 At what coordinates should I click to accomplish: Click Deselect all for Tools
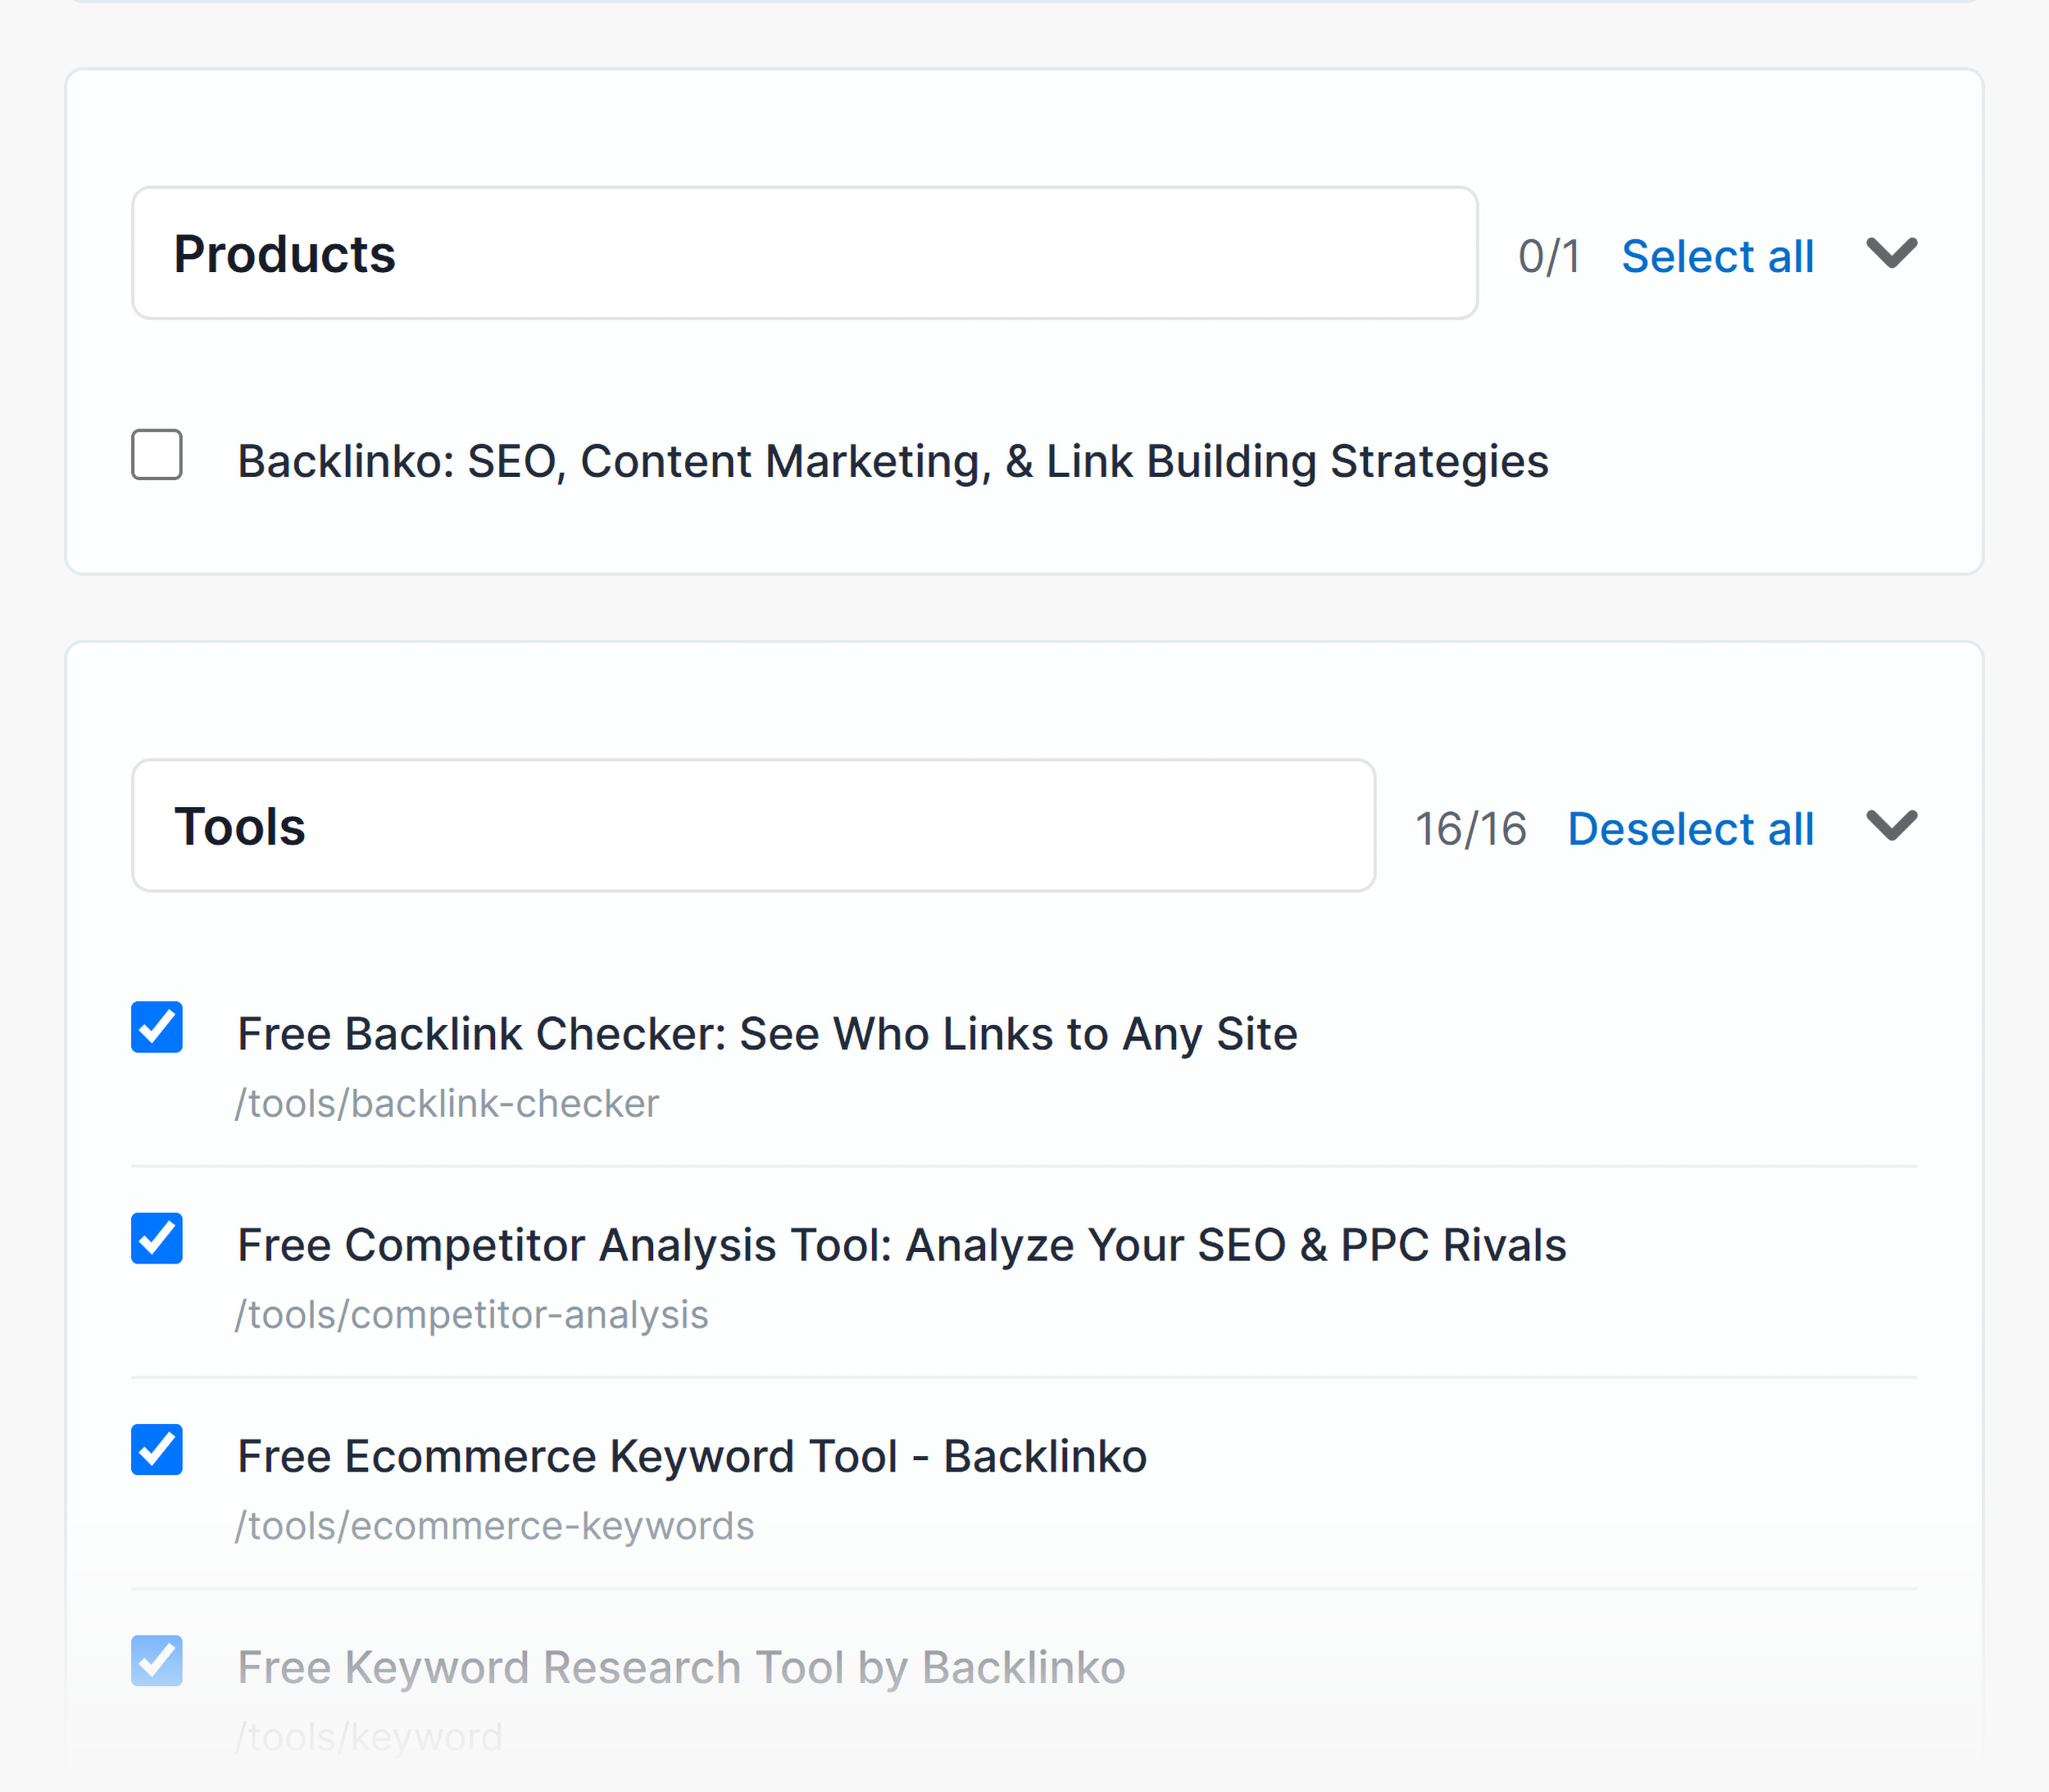pos(1690,829)
